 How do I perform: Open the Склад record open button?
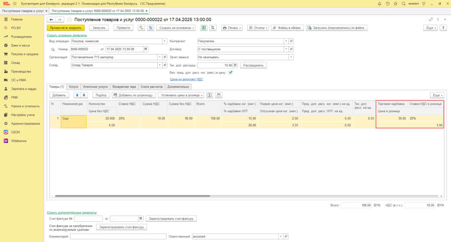pos(165,65)
